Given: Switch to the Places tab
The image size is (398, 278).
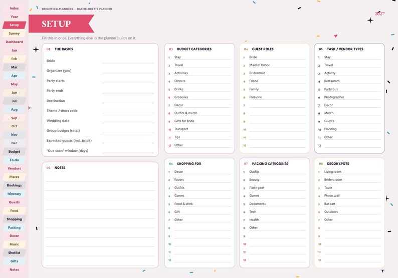Looking at the screenshot, I should 14,177.
